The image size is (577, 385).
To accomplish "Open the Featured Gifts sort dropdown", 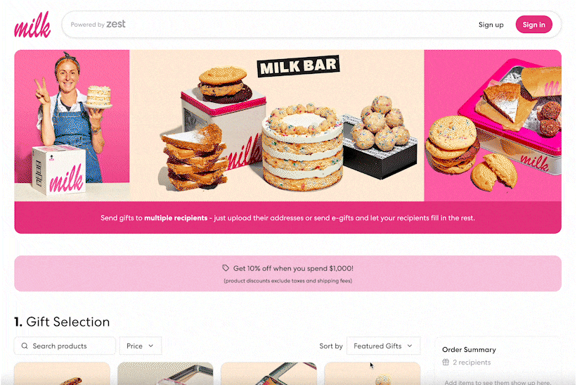I will pyautogui.click(x=383, y=346).
